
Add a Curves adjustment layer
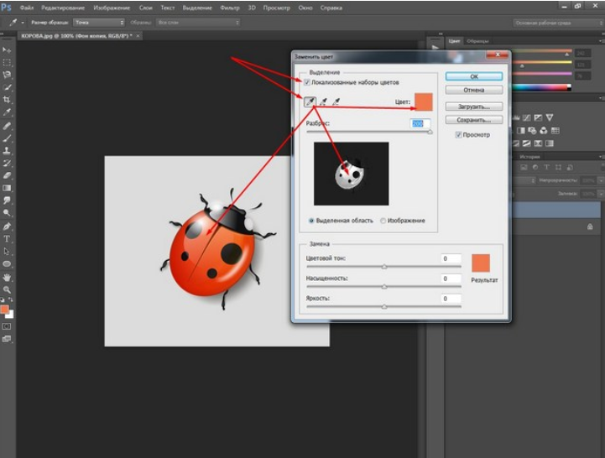pyautogui.click(x=527, y=117)
